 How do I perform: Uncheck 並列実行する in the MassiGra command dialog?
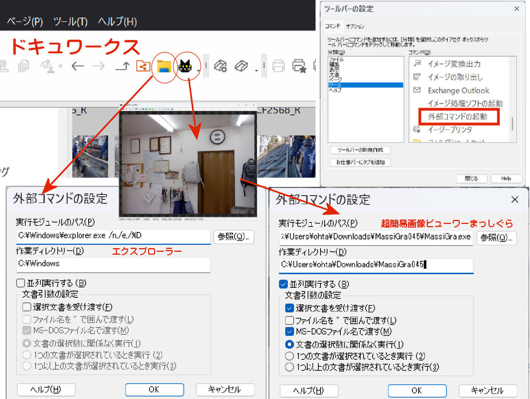[284, 284]
